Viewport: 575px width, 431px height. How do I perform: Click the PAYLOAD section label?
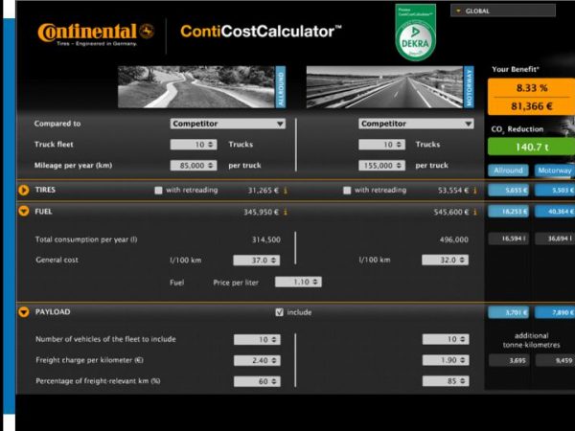(x=53, y=312)
